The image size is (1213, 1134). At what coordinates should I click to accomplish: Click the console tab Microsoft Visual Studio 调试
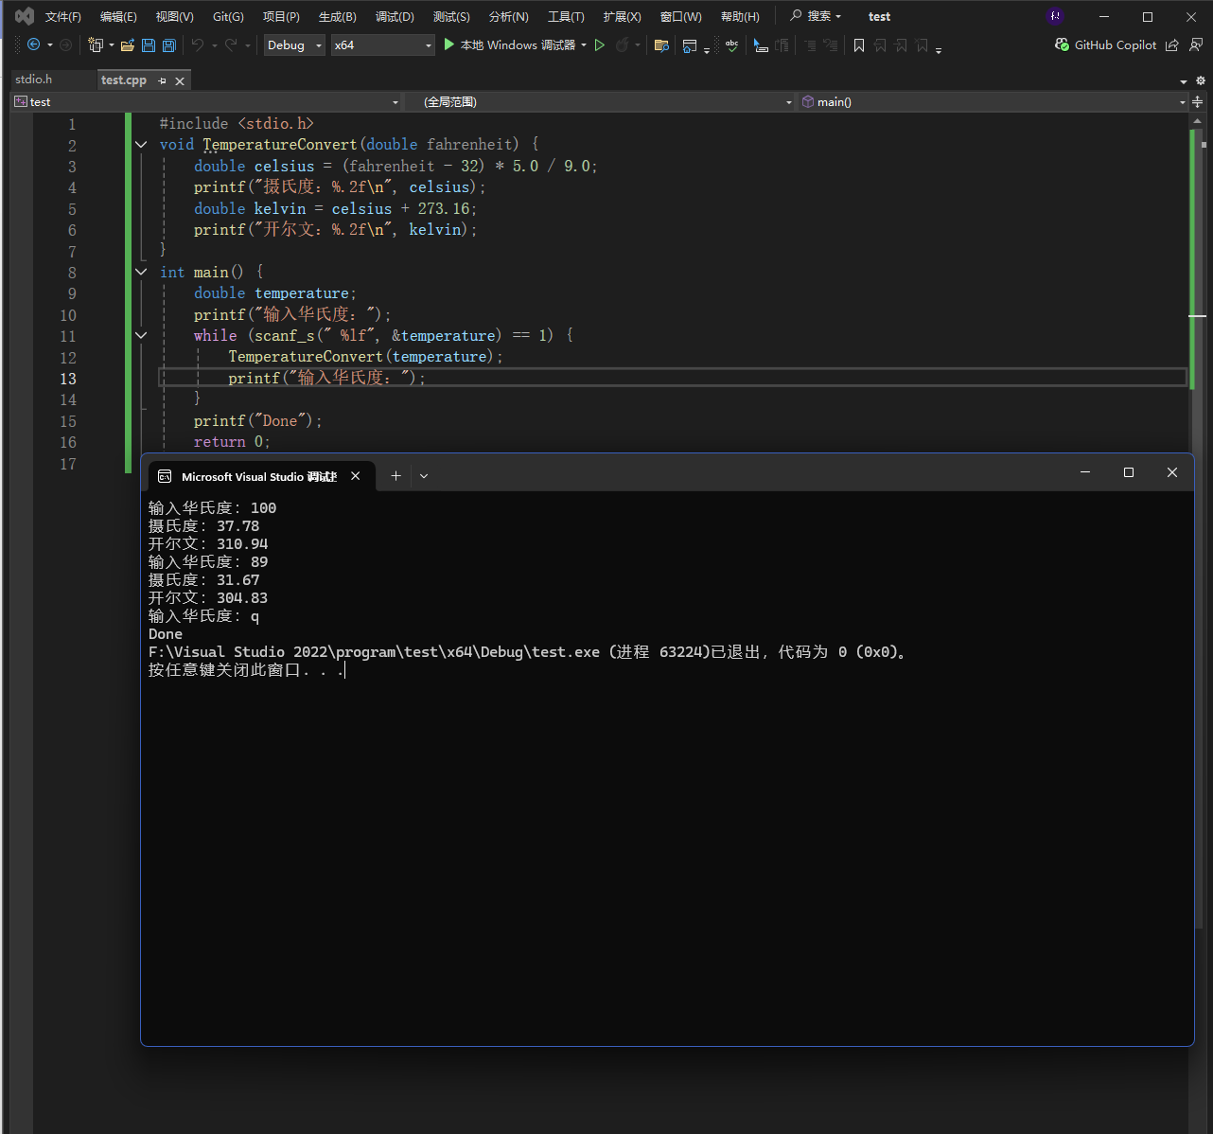(259, 476)
